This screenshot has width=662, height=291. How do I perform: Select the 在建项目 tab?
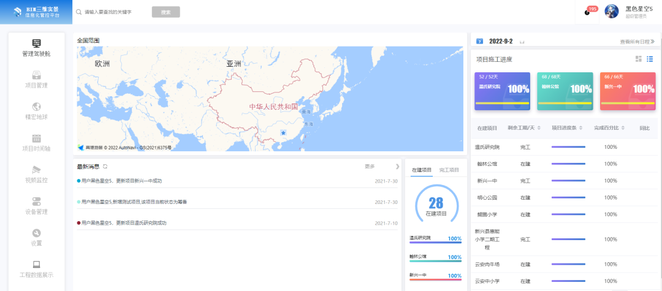[x=421, y=170]
